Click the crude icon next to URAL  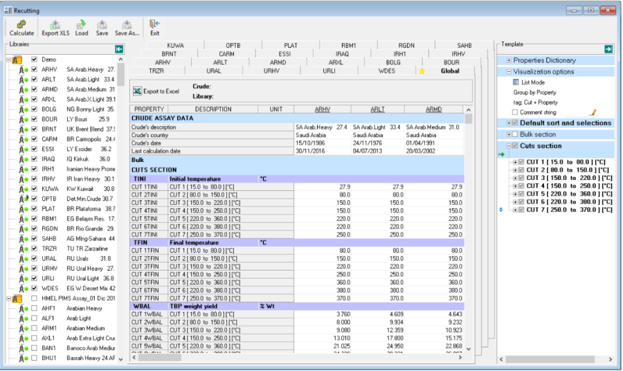(x=24, y=259)
